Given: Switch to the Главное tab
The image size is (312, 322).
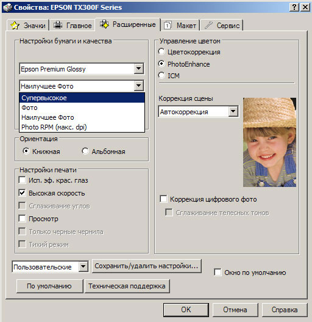Looking at the screenshot, I should pyautogui.click(x=73, y=25).
